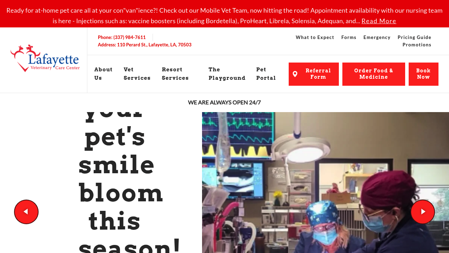Viewport: 449px width, 253px height.
Task: Open the Referral Form button
Action: [314, 74]
